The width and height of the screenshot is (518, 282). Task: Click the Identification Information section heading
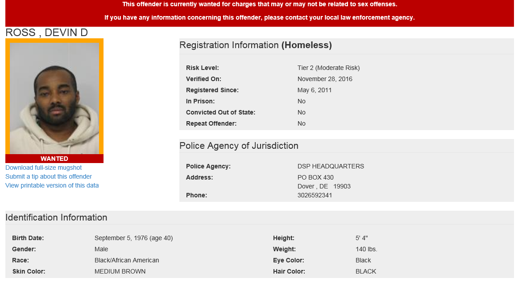point(56,217)
